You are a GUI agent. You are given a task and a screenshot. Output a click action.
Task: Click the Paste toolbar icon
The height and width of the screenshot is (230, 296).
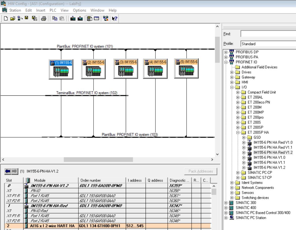pyautogui.click(x=62, y=18)
